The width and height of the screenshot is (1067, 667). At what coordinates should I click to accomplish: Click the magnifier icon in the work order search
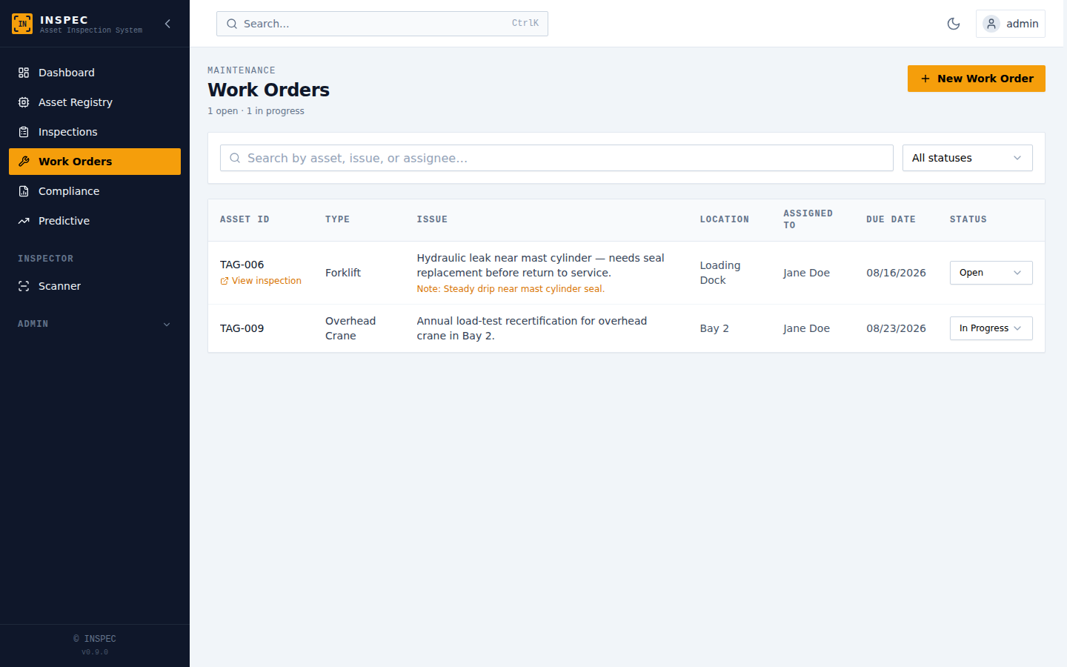click(235, 158)
